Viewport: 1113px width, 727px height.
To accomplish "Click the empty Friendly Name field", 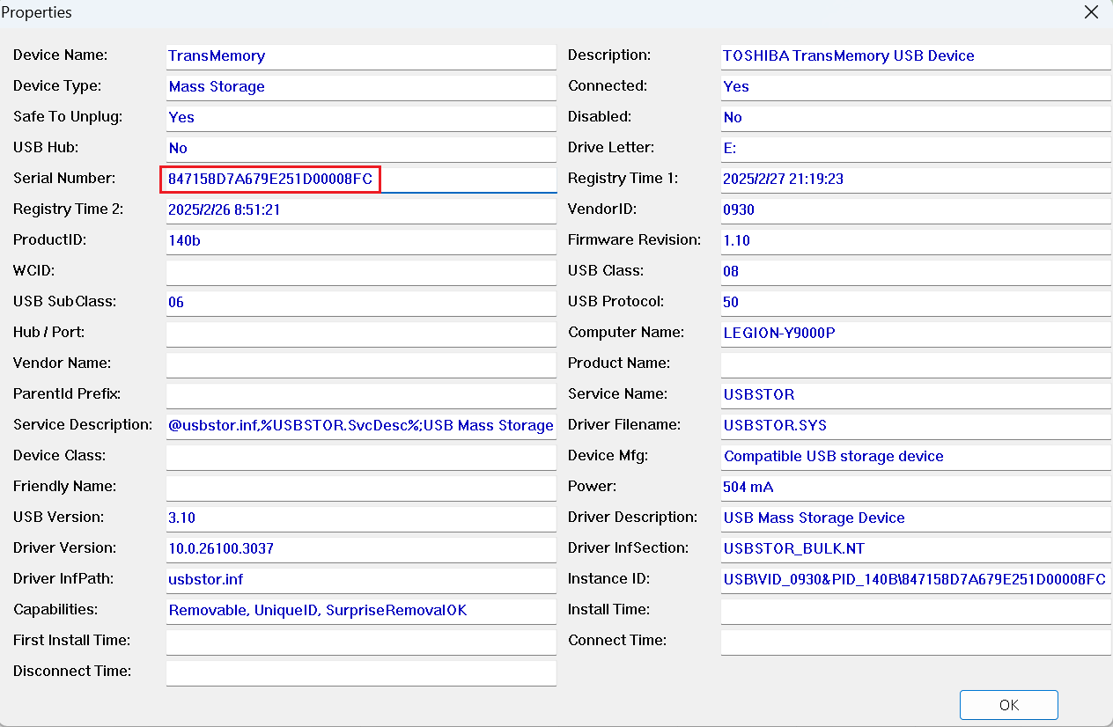I will pyautogui.click(x=361, y=488).
